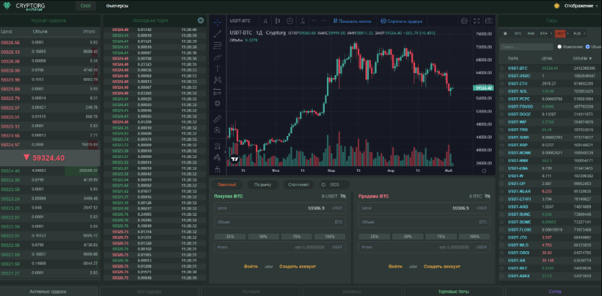Activate the zoom in tool
Image resolution: width=602 pixels, height=296 pixels.
tap(217, 130)
